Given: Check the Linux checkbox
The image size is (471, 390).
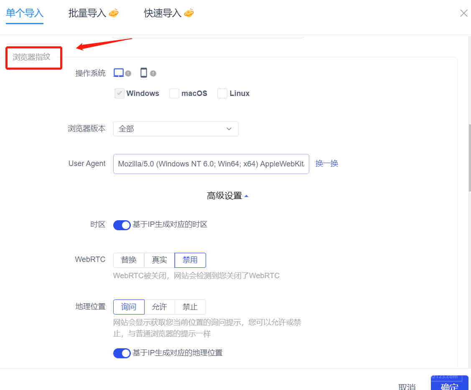Looking at the screenshot, I should 222,93.
